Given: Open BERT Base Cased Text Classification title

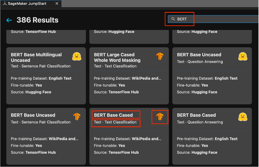Looking at the screenshot, I should tap(113, 115).
